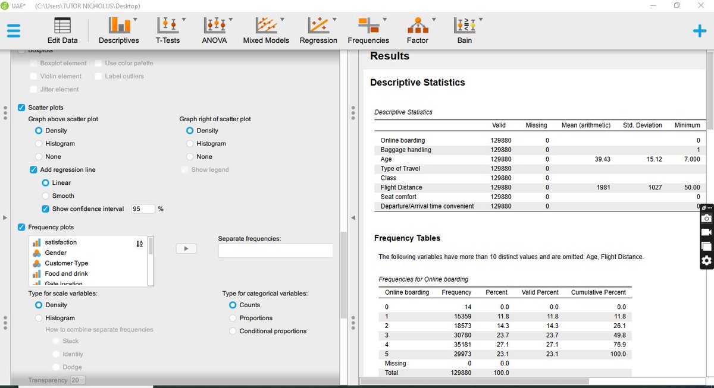Screen dimensions: 714x388
Task: Open the ANOVA module menu
Action: [x=215, y=30]
